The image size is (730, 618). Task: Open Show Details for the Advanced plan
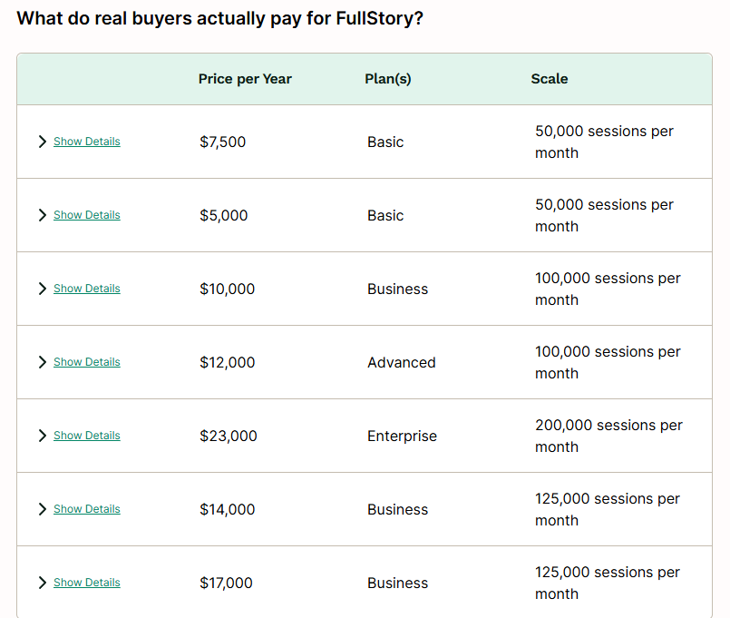(x=86, y=362)
